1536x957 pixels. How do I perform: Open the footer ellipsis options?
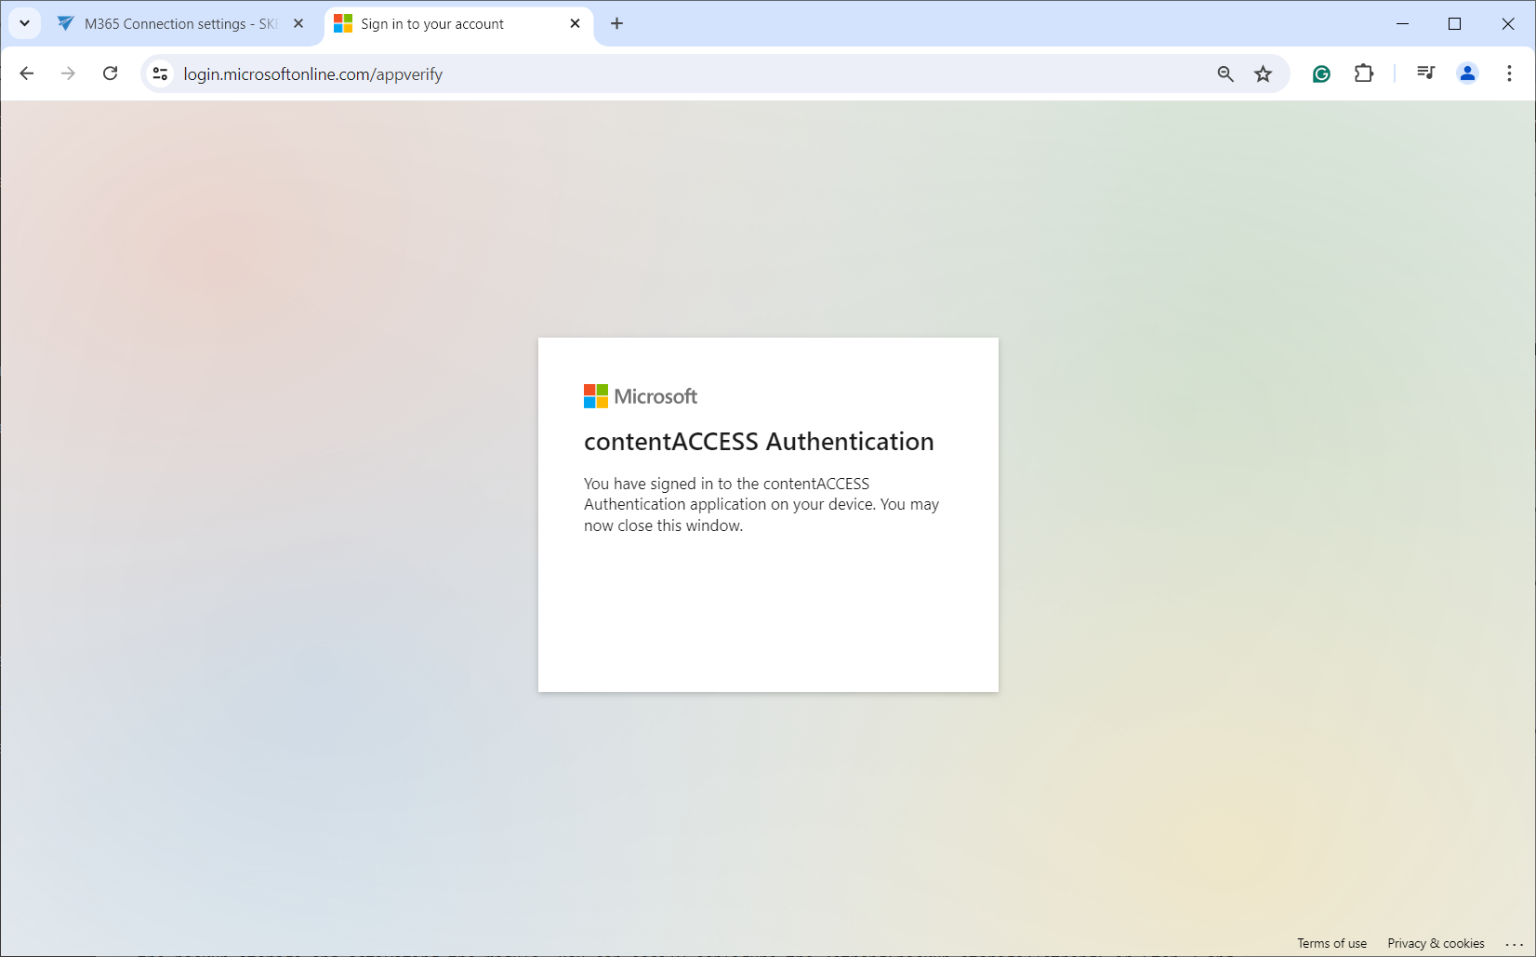click(x=1514, y=944)
